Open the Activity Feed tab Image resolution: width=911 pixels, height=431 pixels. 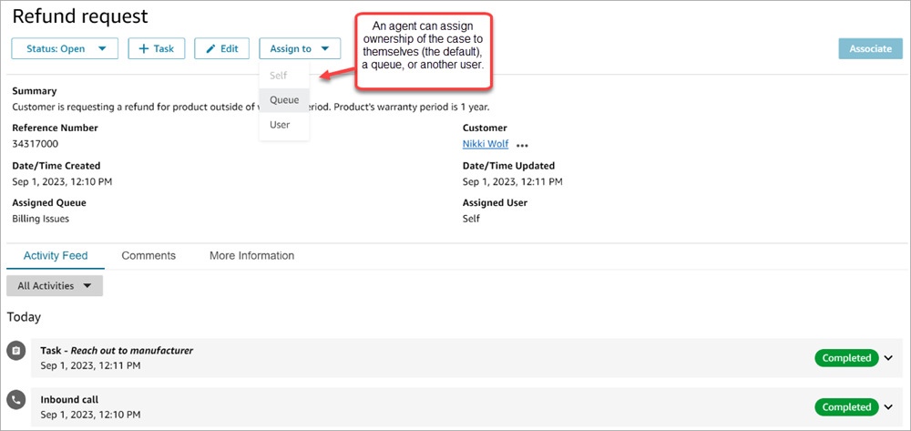point(56,256)
